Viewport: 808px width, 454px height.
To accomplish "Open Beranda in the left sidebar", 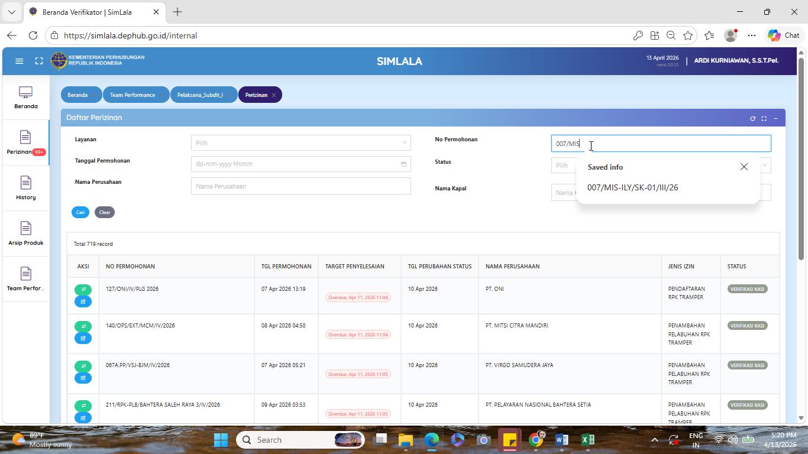I will pos(25,98).
